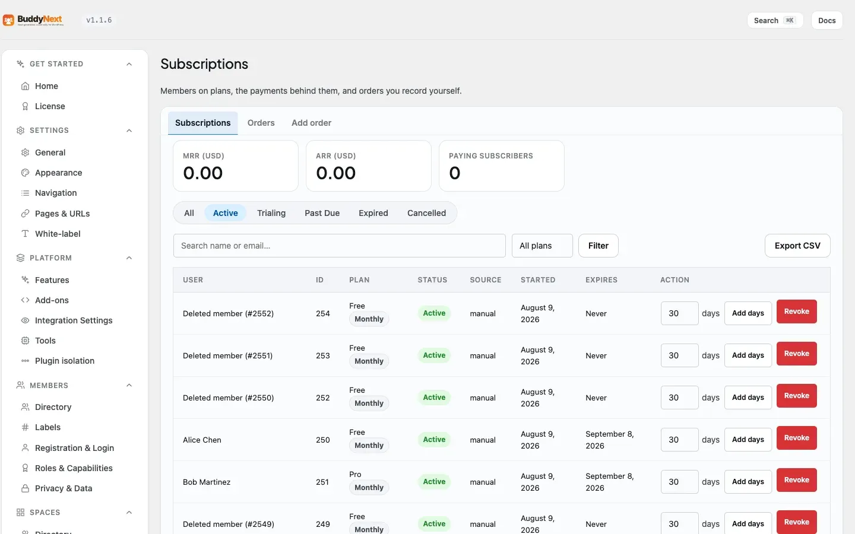Select the Cancelled status filter
Viewport: 855px width, 534px height.
pyautogui.click(x=426, y=213)
